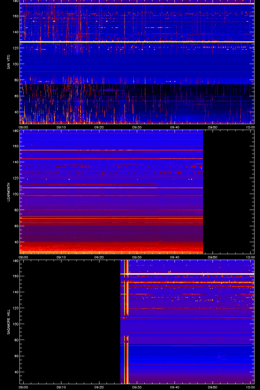
Task: Click the 60 frequency tick on San Vito axis
Action: pyautogui.click(x=16, y=96)
